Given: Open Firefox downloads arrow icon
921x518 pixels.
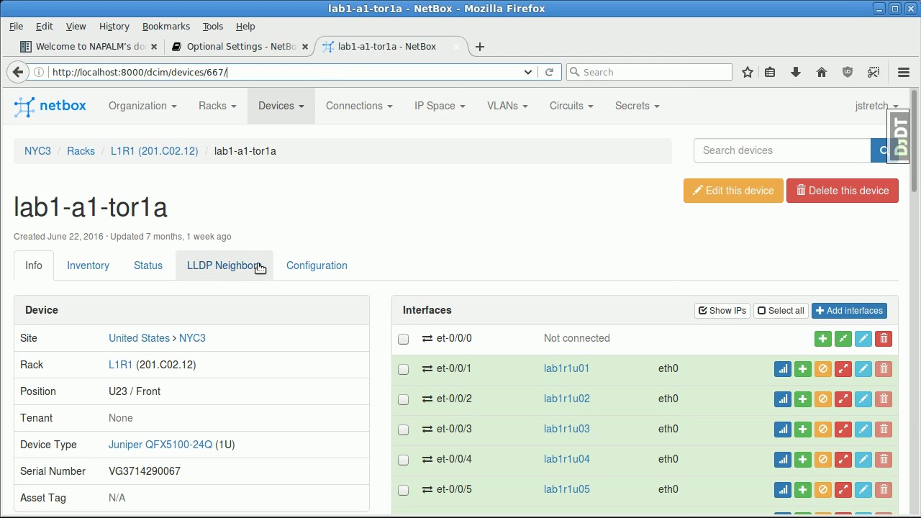Looking at the screenshot, I should [796, 72].
